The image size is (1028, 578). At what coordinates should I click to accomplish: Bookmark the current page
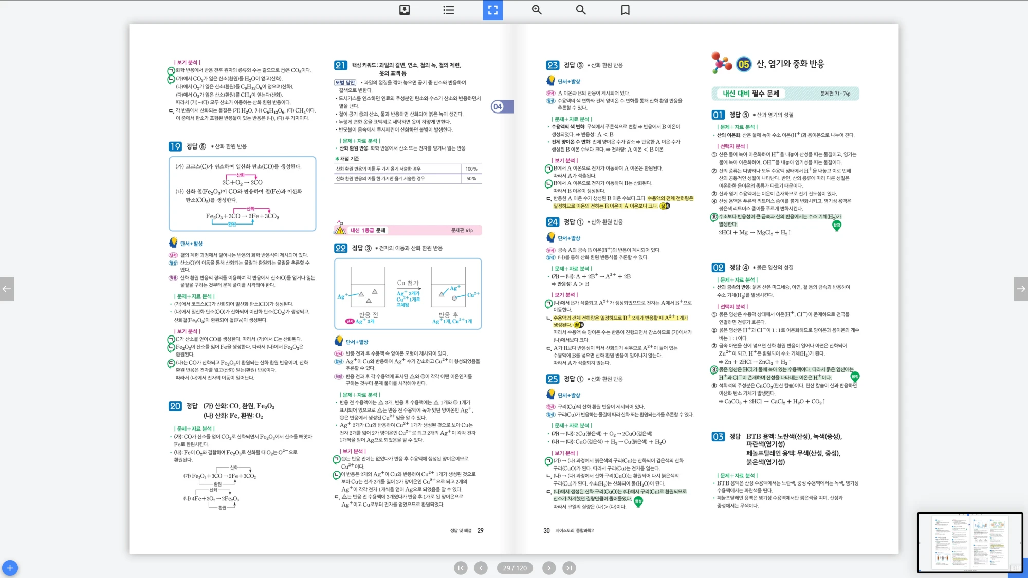point(625,10)
